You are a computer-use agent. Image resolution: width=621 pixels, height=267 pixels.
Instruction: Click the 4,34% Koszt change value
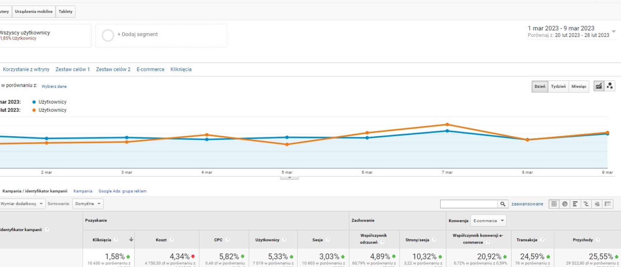tap(180, 257)
